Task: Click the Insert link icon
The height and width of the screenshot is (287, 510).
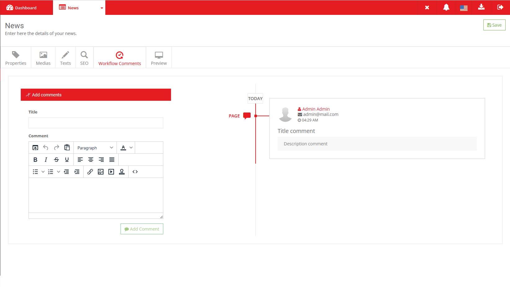Action: [x=90, y=172]
